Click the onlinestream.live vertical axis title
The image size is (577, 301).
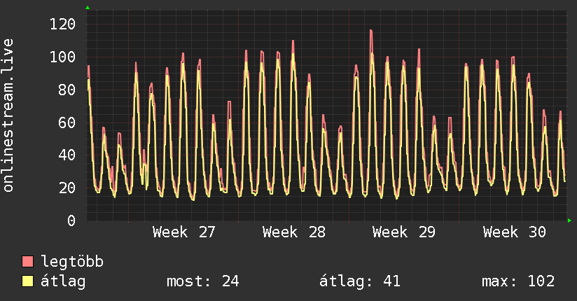(8, 115)
